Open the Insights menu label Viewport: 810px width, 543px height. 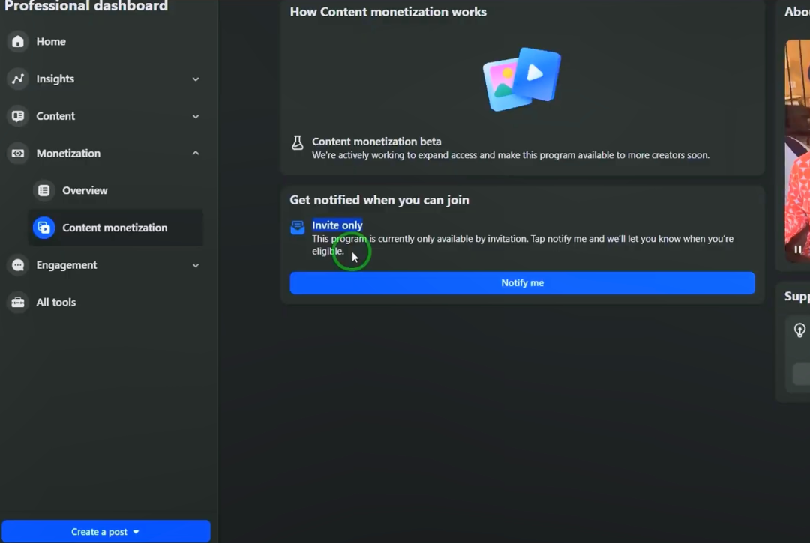[x=55, y=79]
